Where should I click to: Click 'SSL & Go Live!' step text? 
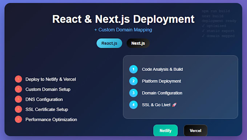[x=156, y=105]
